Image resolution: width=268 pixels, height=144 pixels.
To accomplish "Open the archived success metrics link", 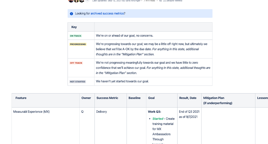I will coord(107,13).
